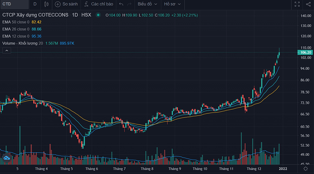This screenshot has width=314, height=174.
Task: Click the plus icon beside So sánh
Action: pos(58,4)
